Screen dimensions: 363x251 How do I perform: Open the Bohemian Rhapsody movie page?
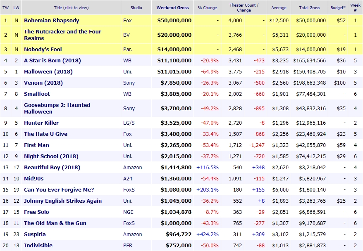pos(51,20)
